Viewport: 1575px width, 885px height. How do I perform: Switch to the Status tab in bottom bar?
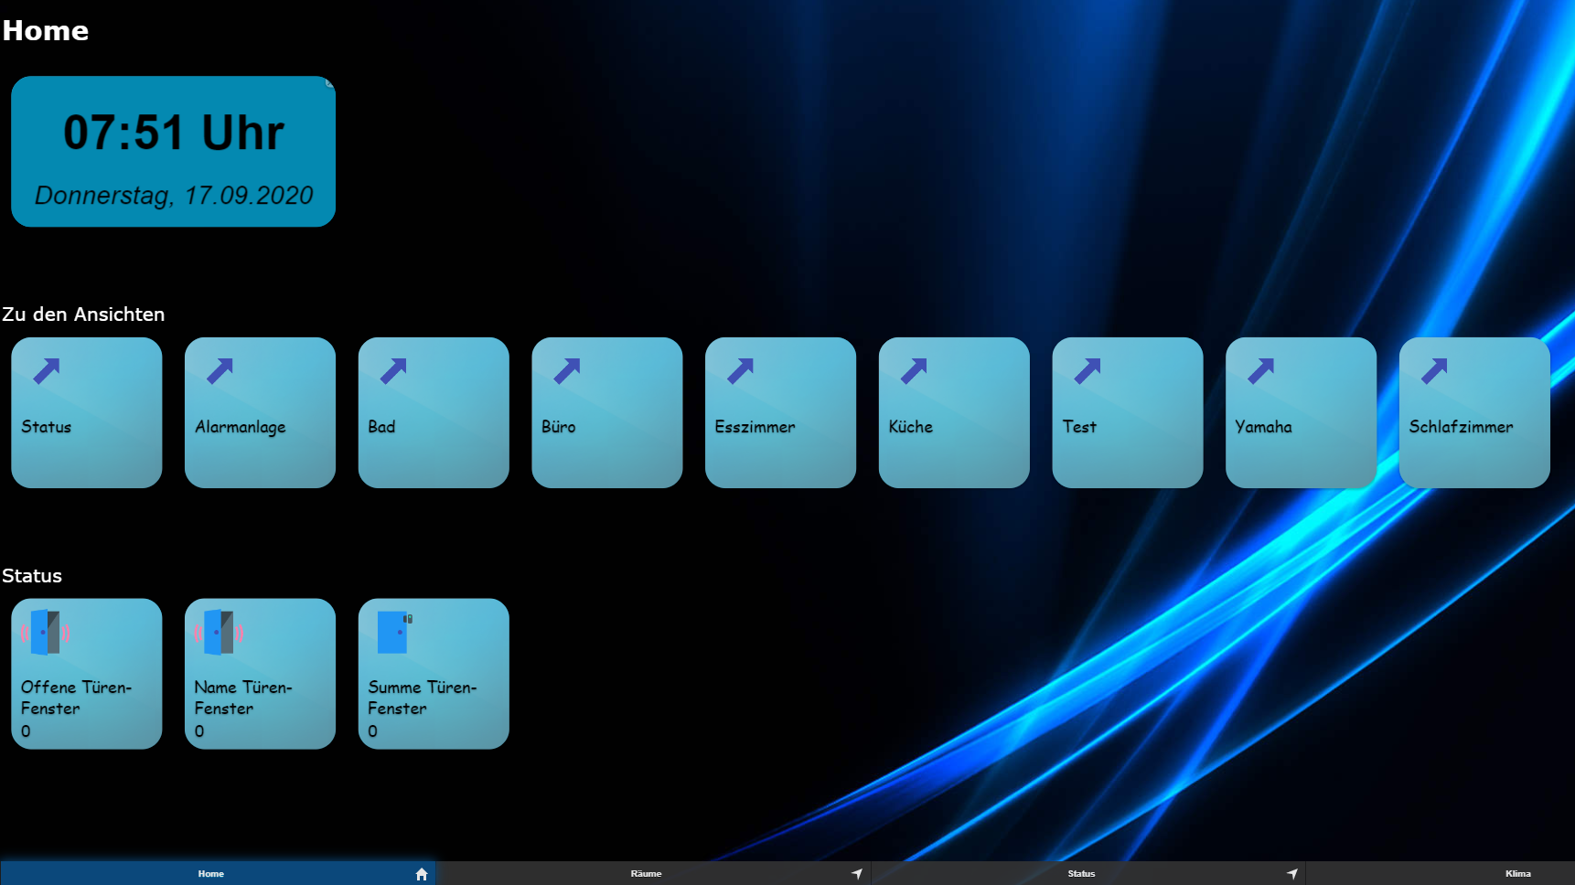click(x=1088, y=873)
